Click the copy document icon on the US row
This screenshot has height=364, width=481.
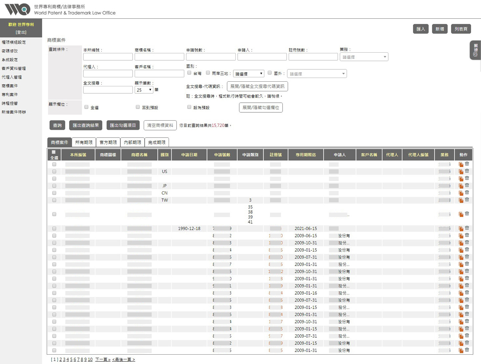(x=461, y=171)
